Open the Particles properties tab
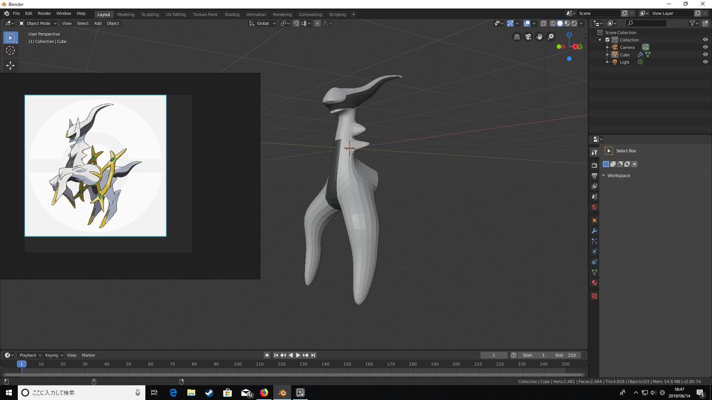 595,241
